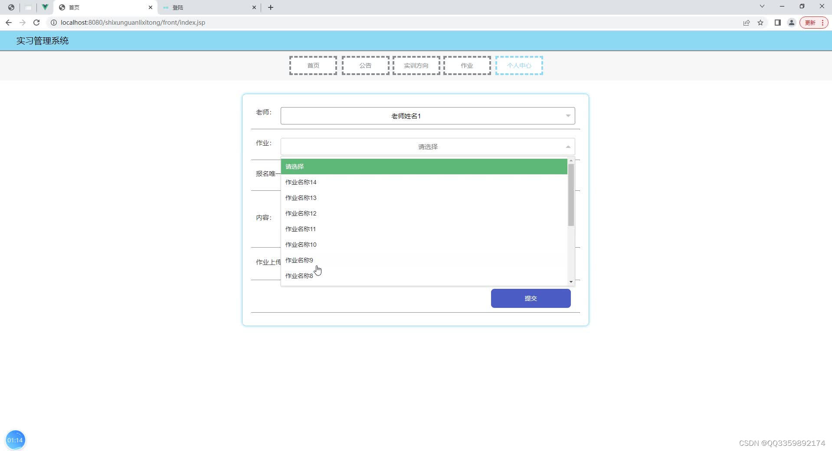This screenshot has width=832, height=451.
Task: Click the 更新 browser update button
Action: point(814,23)
